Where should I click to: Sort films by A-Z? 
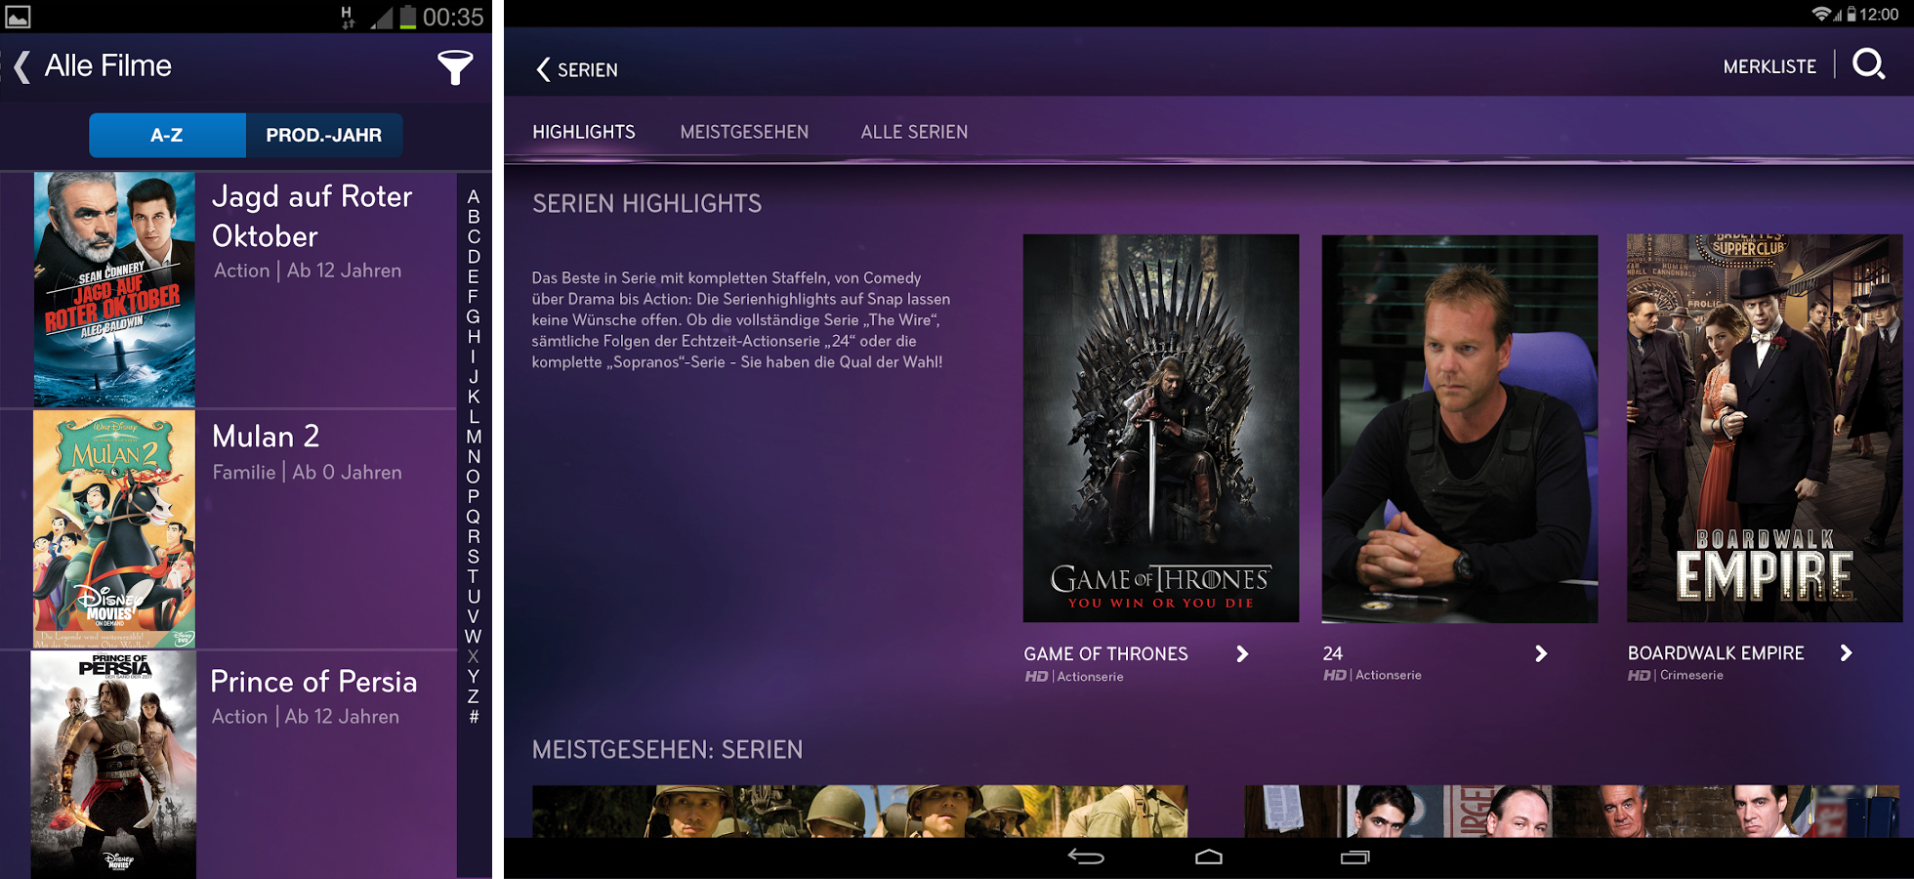tap(167, 135)
